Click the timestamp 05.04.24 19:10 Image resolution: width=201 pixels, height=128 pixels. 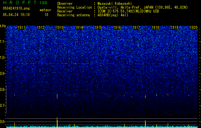coord(16,15)
